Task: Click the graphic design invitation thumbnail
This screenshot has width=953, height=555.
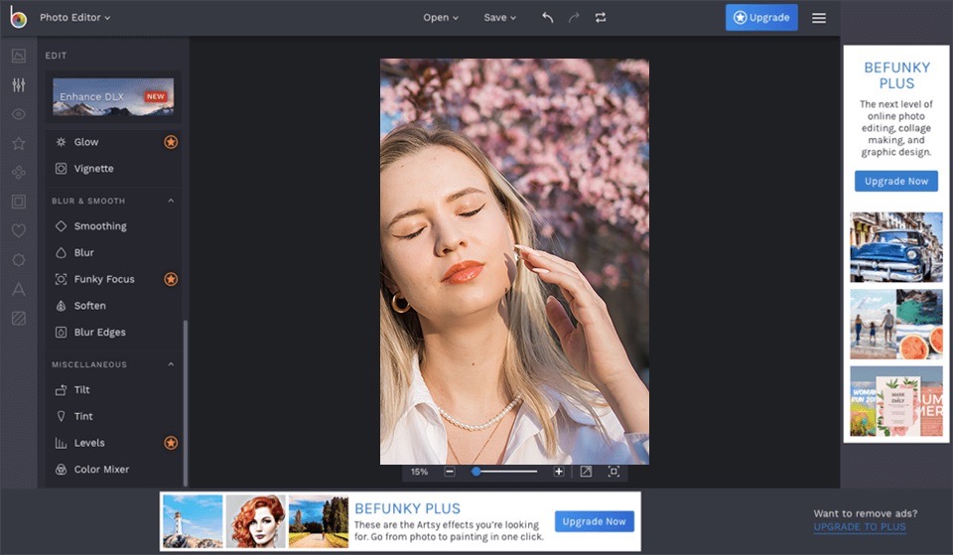Action: (895, 401)
